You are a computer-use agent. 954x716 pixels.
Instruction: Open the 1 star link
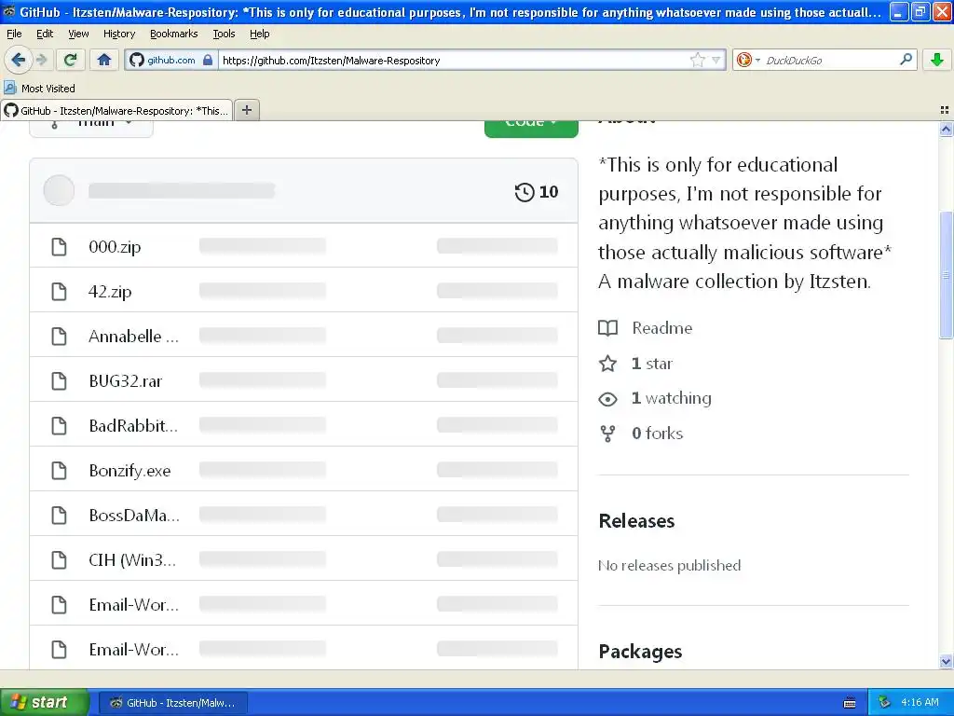click(651, 364)
